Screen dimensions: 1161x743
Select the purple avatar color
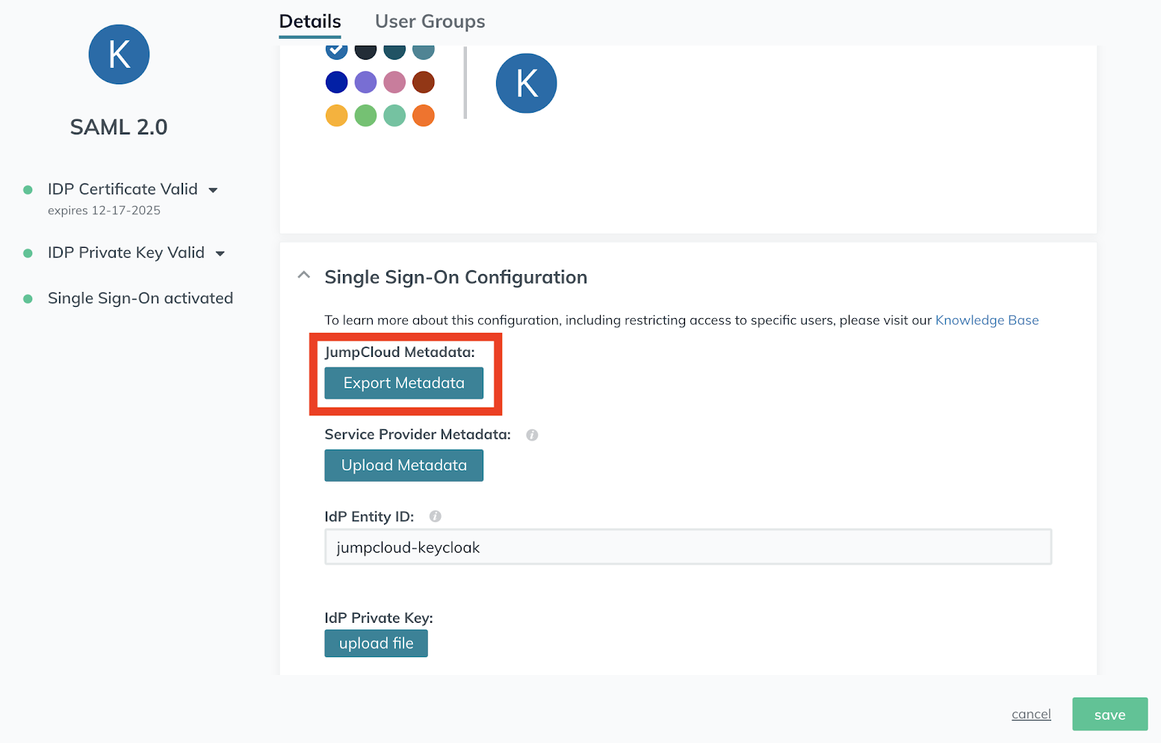[365, 82]
